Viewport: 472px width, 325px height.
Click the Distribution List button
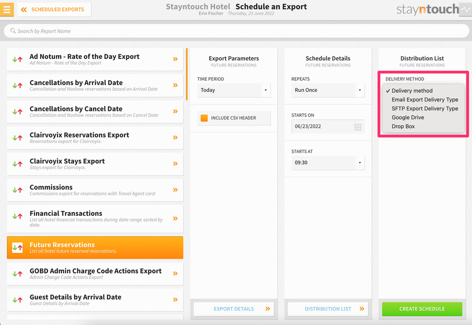pos(328,309)
